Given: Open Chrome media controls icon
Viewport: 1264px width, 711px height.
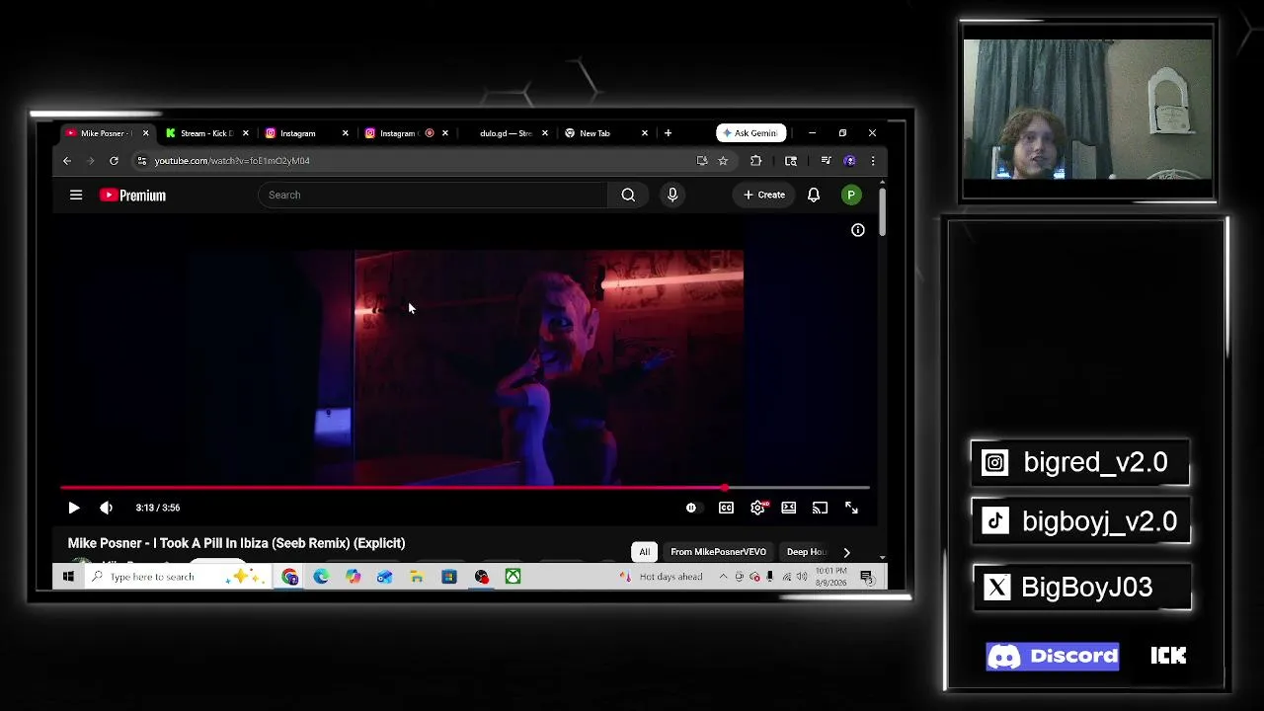Looking at the screenshot, I should [826, 161].
